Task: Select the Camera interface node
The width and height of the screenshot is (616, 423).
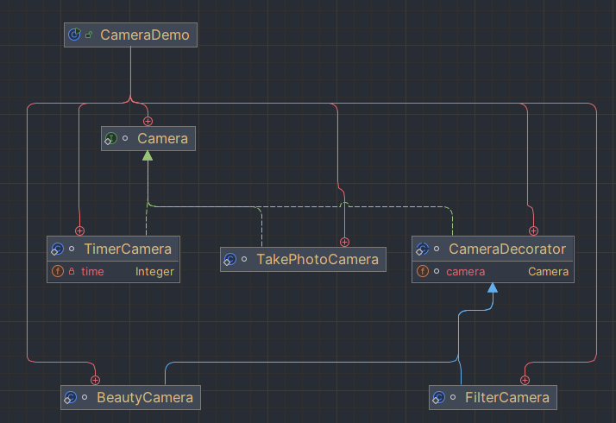Action: 148,138
